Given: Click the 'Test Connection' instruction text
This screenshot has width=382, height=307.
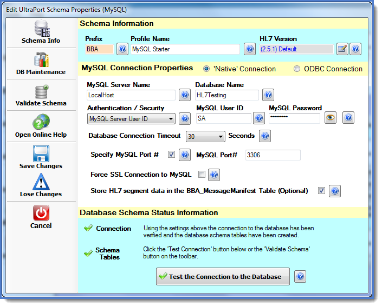Looking at the screenshot, I should pos(226,252).
